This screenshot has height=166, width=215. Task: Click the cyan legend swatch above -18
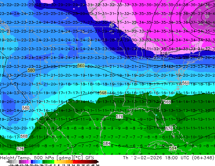[x=41, y=162]
